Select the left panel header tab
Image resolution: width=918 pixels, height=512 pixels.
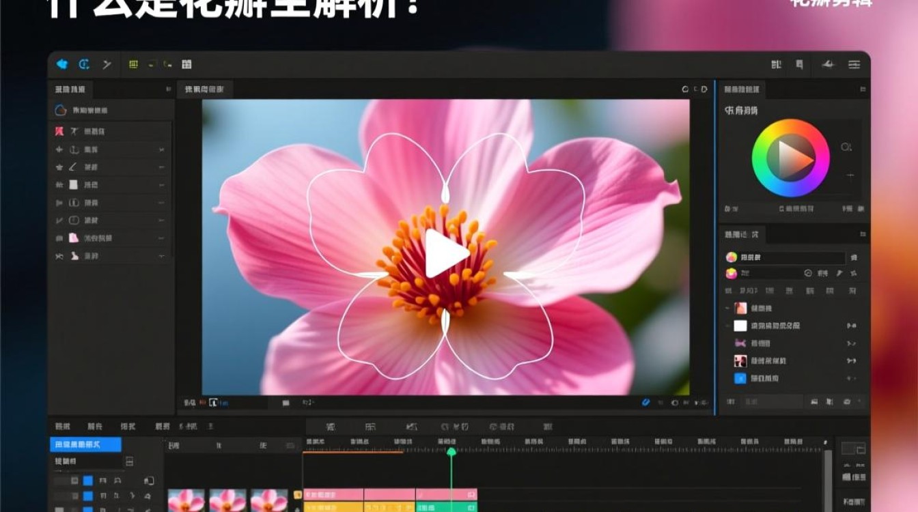click(x=70, y=89)
